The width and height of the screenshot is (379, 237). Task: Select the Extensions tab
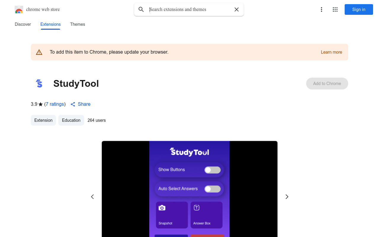[x=51, y=24]
